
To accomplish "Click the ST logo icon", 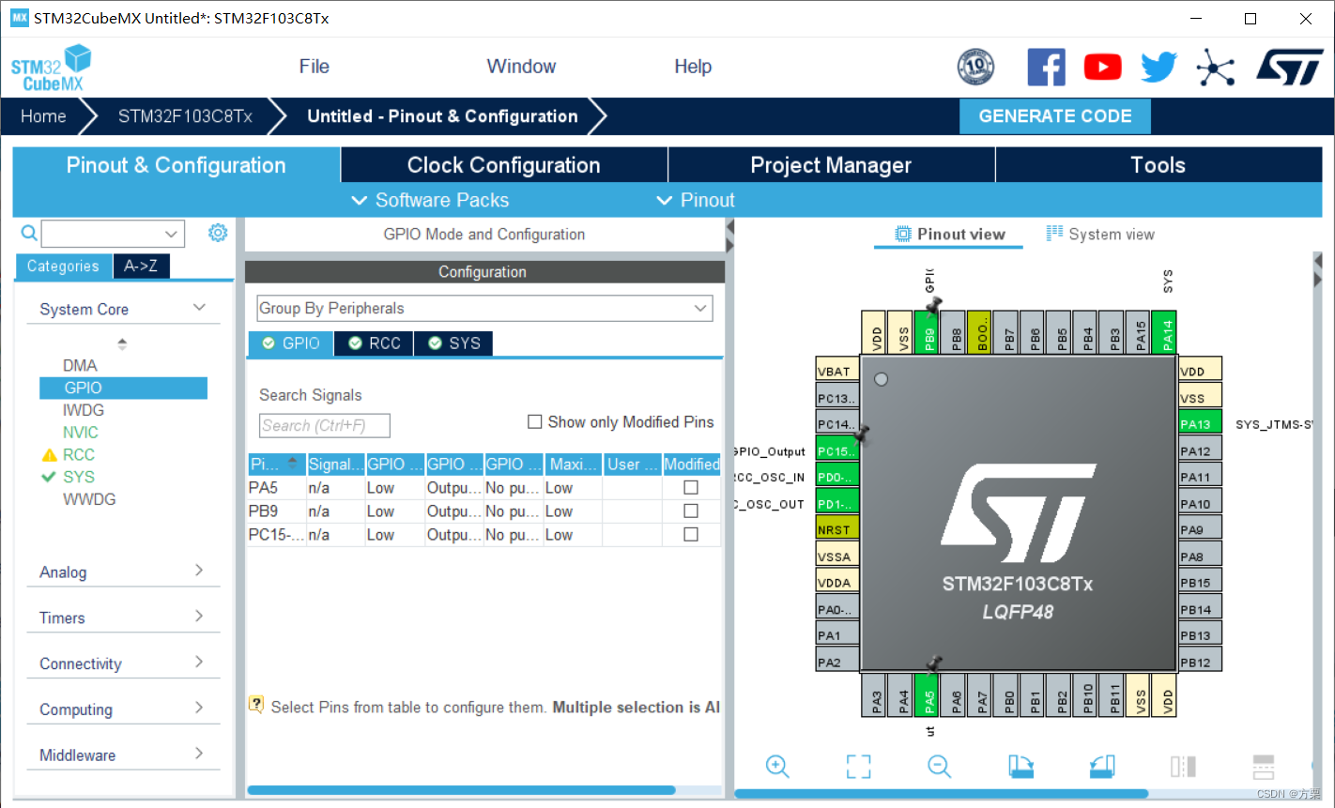I will coord(1290,68).
